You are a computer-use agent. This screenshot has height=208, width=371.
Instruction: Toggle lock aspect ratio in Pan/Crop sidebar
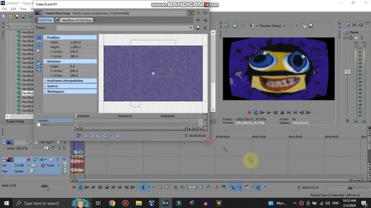tap(39, 63)
